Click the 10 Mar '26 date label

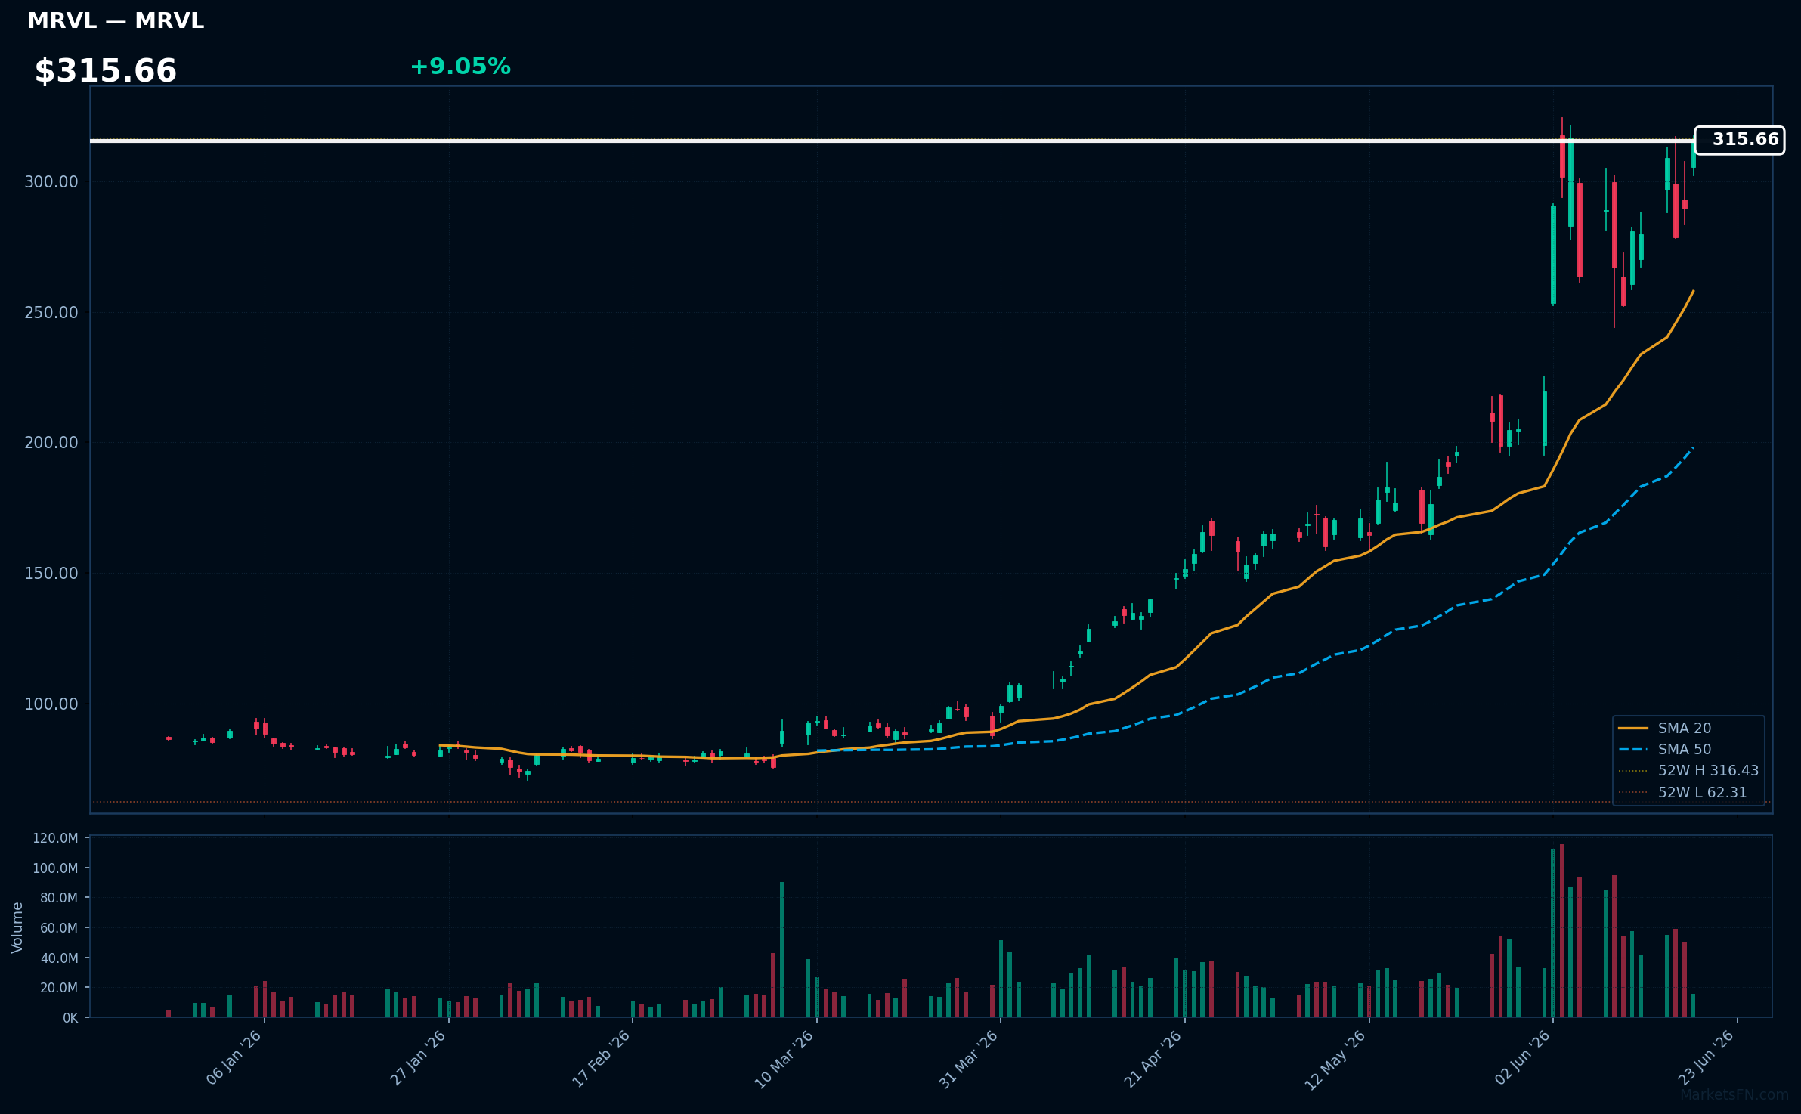784,1059
